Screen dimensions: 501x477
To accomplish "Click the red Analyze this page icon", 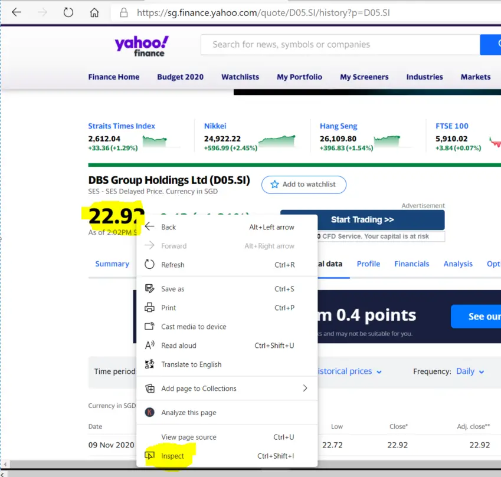I will (149, 412).
